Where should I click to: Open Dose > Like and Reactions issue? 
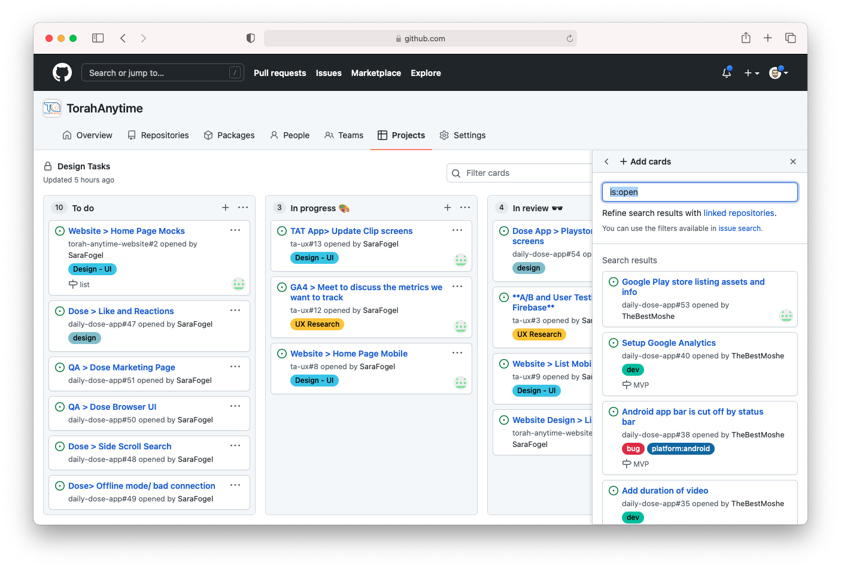(x=121, y=311)
